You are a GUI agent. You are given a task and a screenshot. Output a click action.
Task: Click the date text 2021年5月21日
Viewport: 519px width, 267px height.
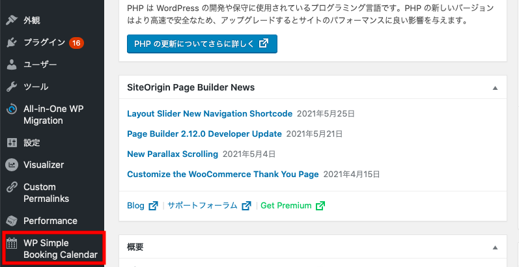[315, 134]
